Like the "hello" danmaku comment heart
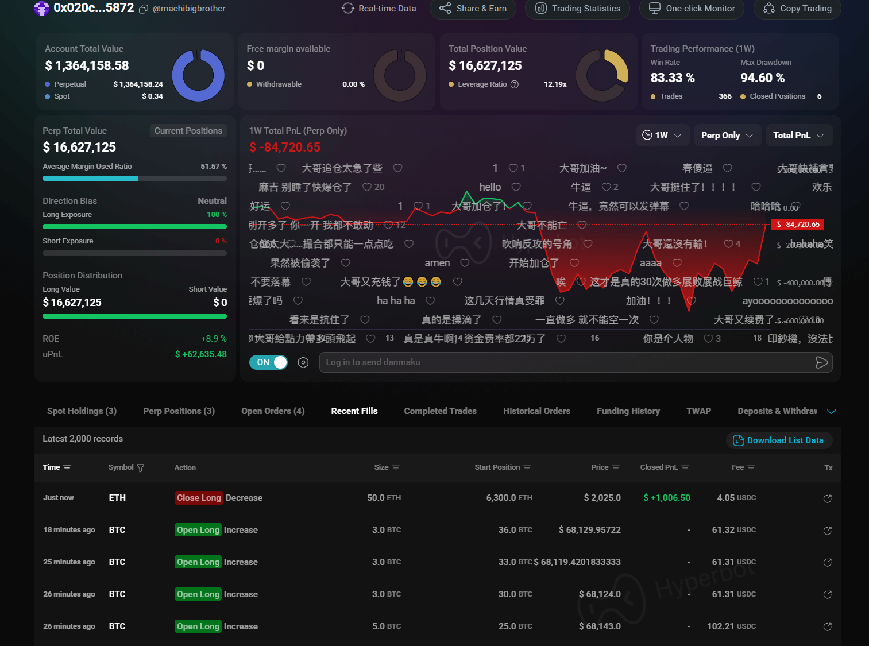869x646 pixels. [516, 187]
